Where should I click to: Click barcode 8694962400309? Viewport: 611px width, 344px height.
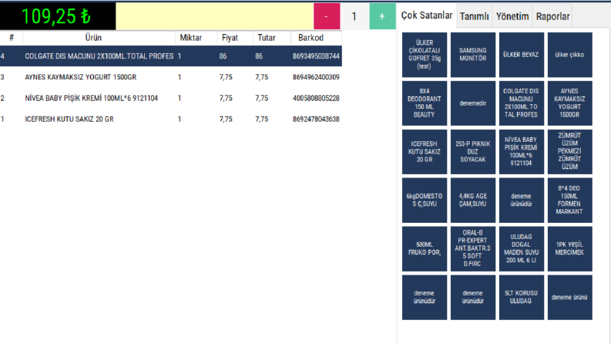(x=316, y=77)
